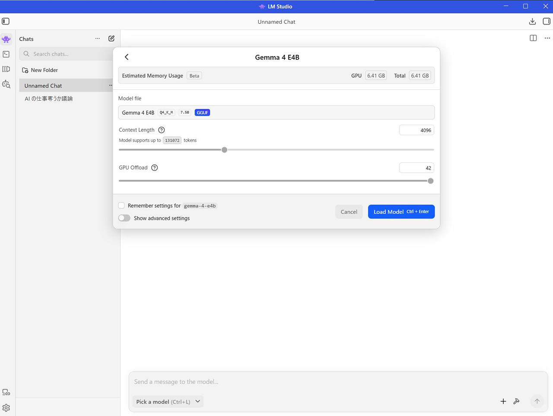Image resolution: width=553 pixels, height=416 pixels.
Task: Open the Developer terminal sidebar icon
Action: (x=6, y=54)
